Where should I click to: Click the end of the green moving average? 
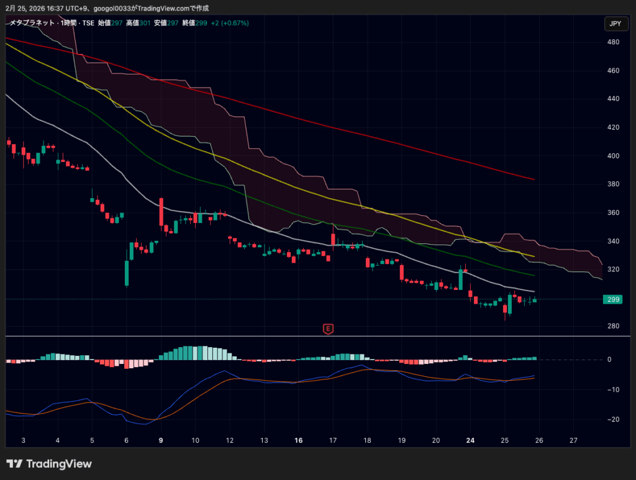[x=534, y=275]
